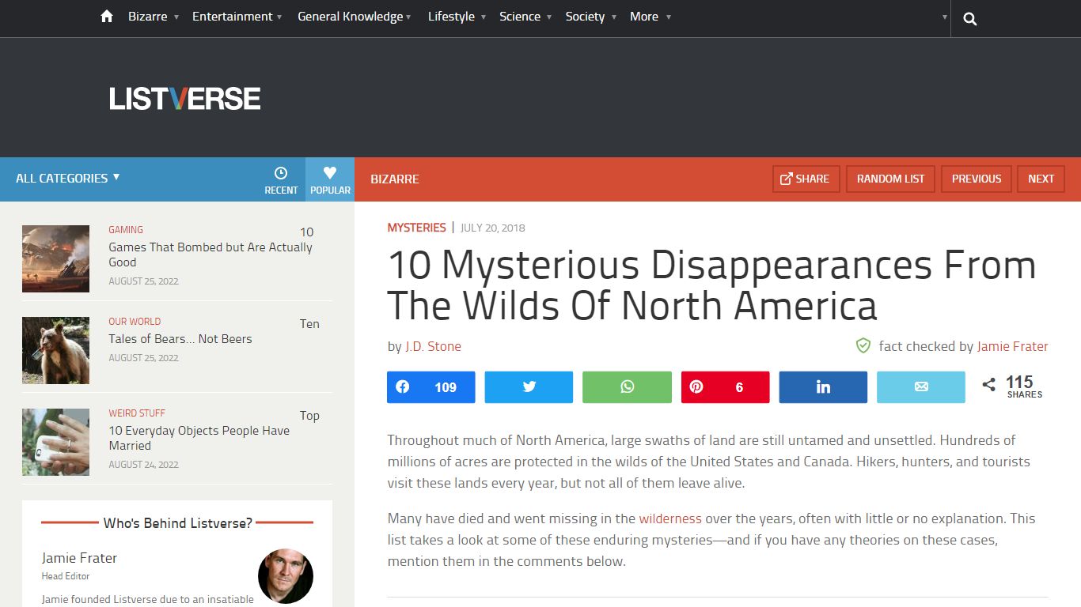This screenshot has height=607, width=1081.
Task: Open the hand with ring thumbnail
Action: [55, 443]
